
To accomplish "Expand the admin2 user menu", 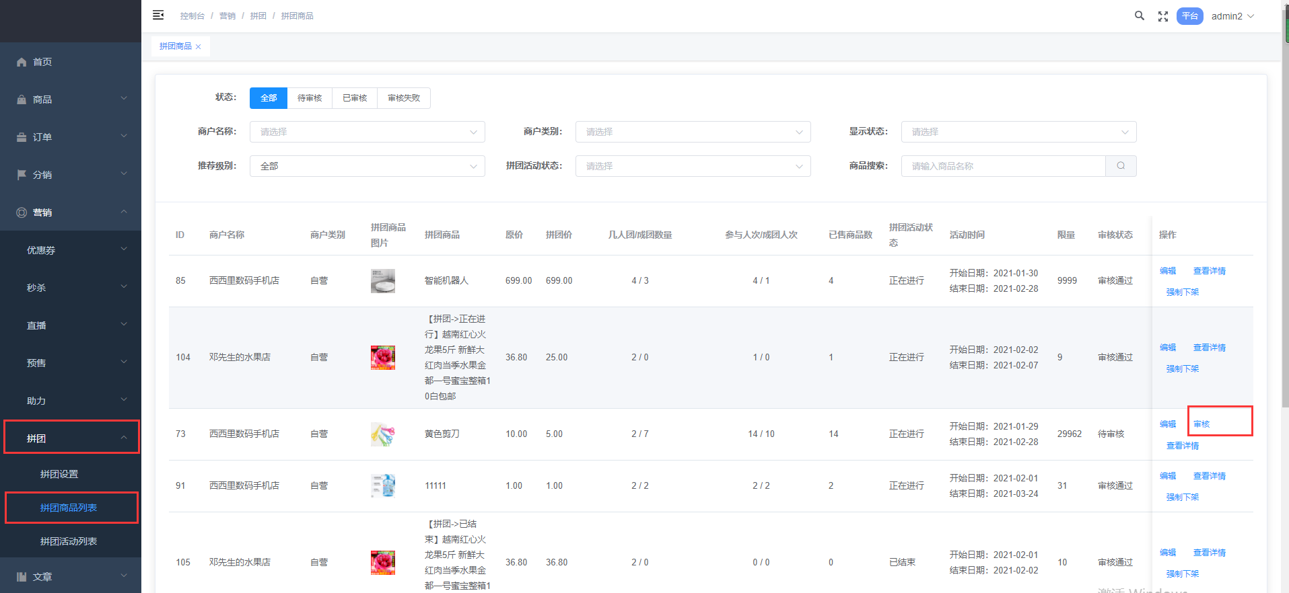I will coord(1232,16).
